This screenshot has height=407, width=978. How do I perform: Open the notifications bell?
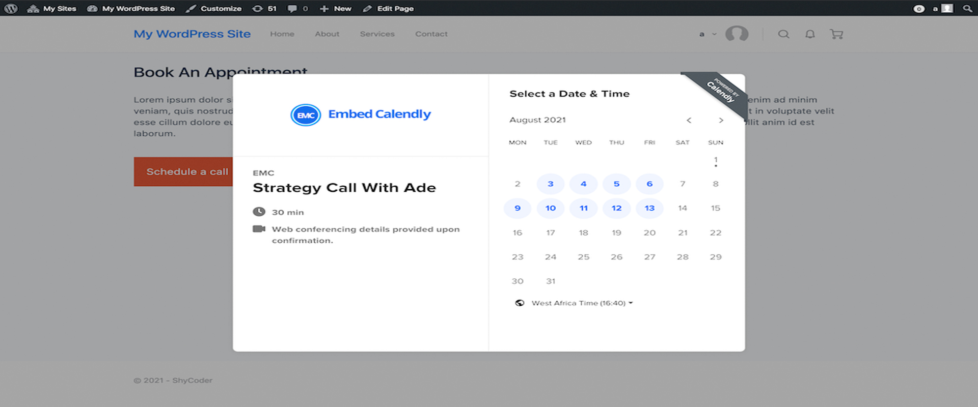810,34
